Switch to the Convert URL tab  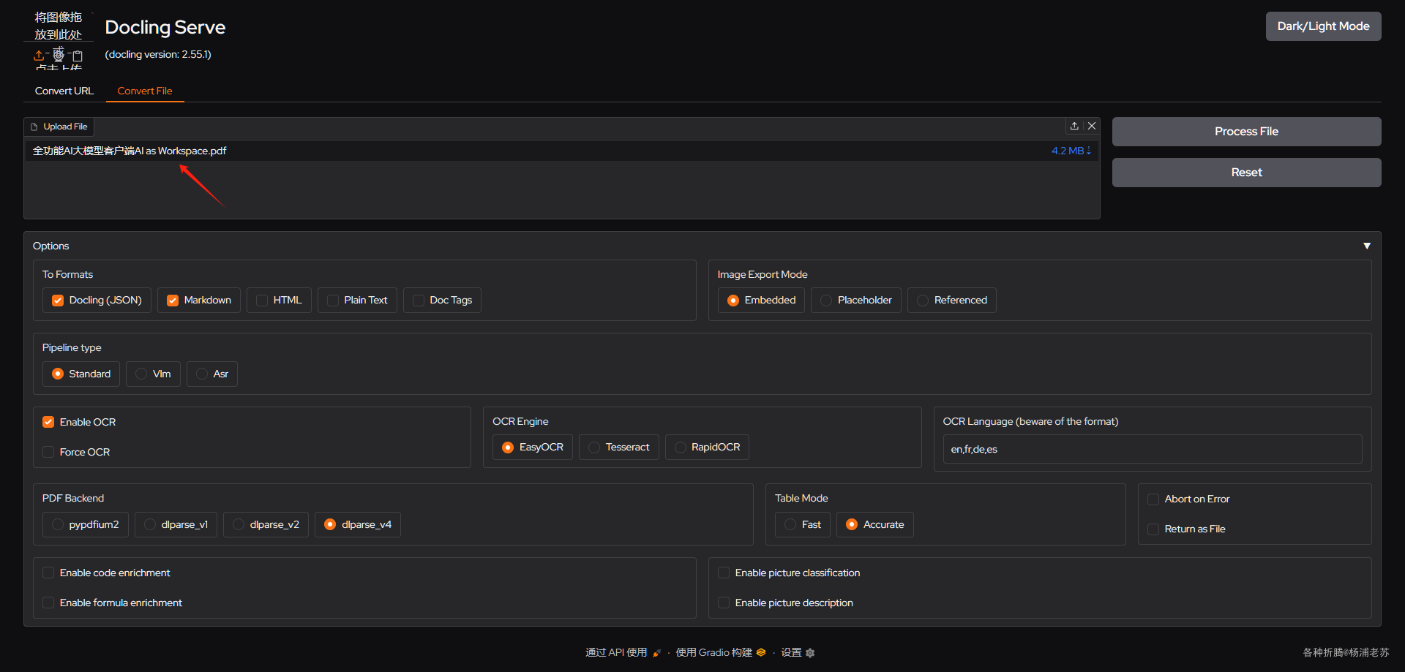click(x=64, y=91)
